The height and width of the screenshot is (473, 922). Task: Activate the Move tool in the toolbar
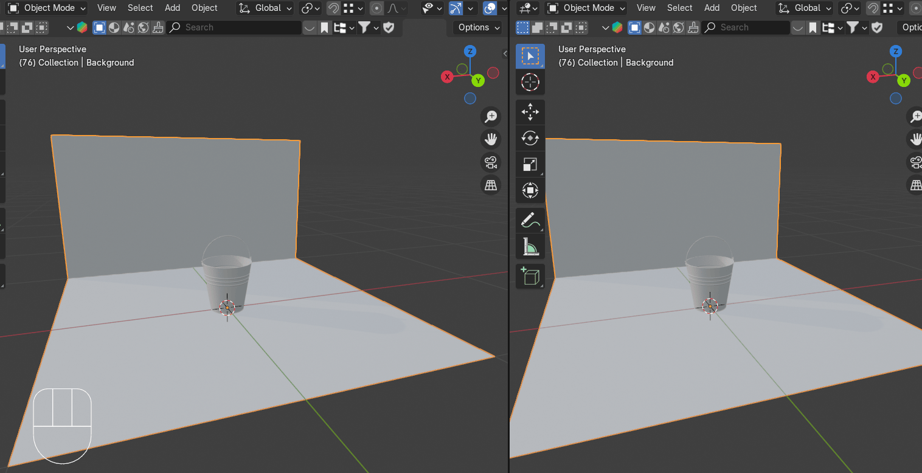coord(530,112)
